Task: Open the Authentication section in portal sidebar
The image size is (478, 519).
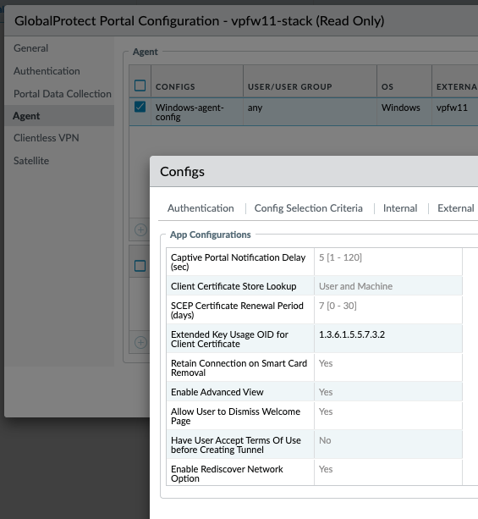Action: [47, 71]
